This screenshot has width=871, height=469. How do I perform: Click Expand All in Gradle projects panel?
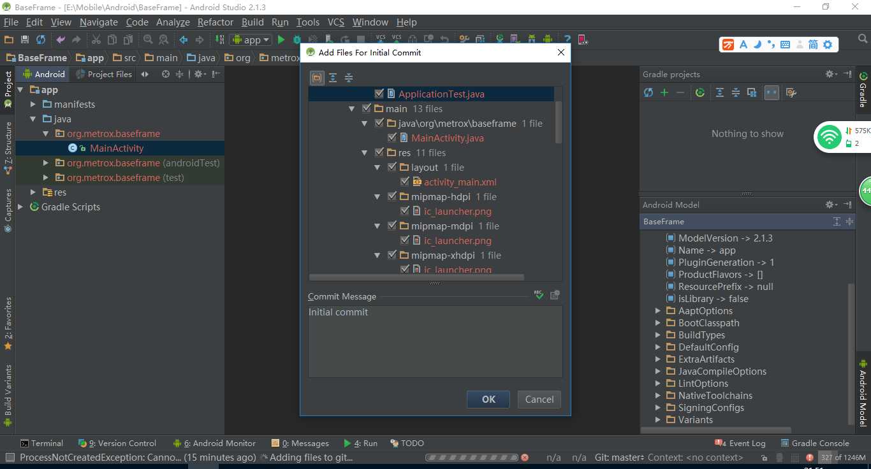720,92
